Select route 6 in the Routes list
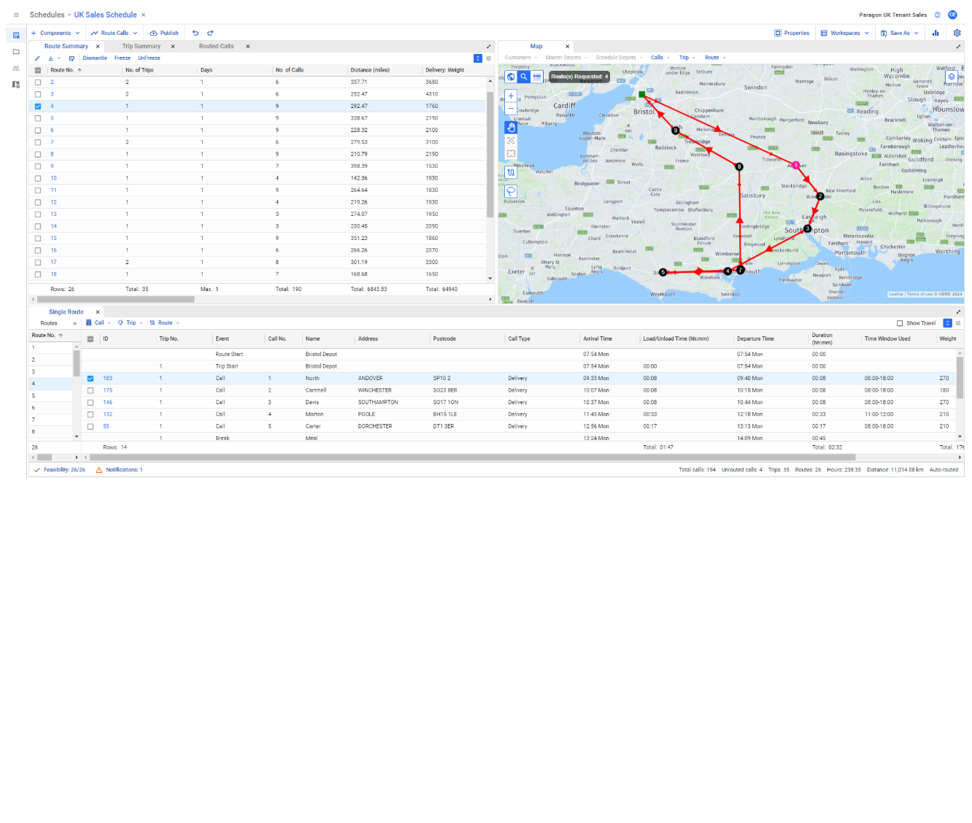The height and width of the screenshot is (823, 972). [x=50, y=408]
